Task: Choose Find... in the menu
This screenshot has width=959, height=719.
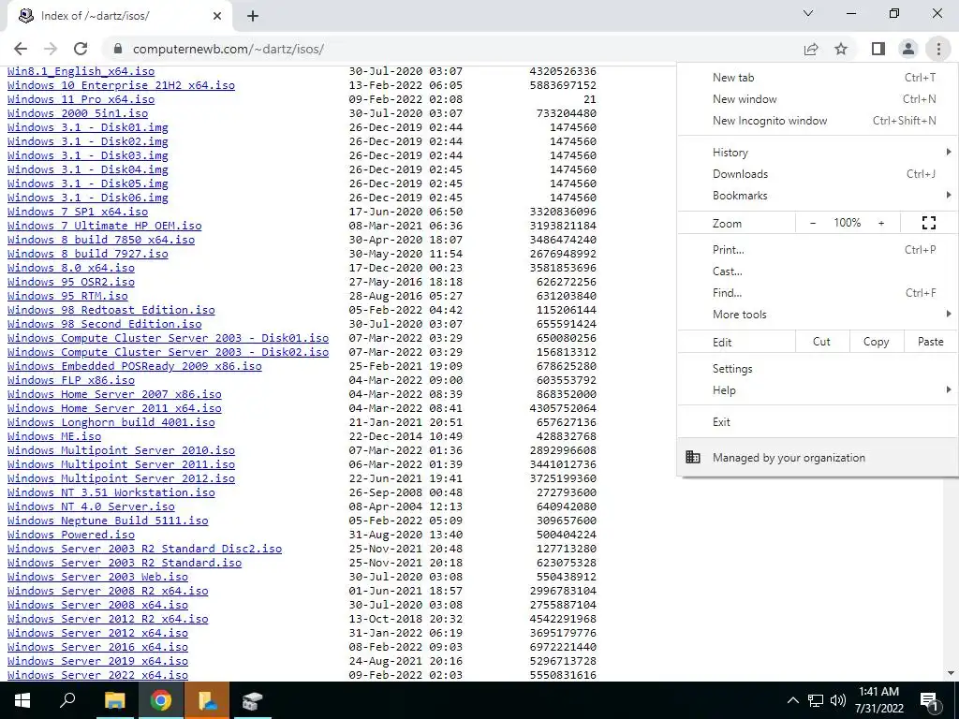Action: [x=818, y=293]
